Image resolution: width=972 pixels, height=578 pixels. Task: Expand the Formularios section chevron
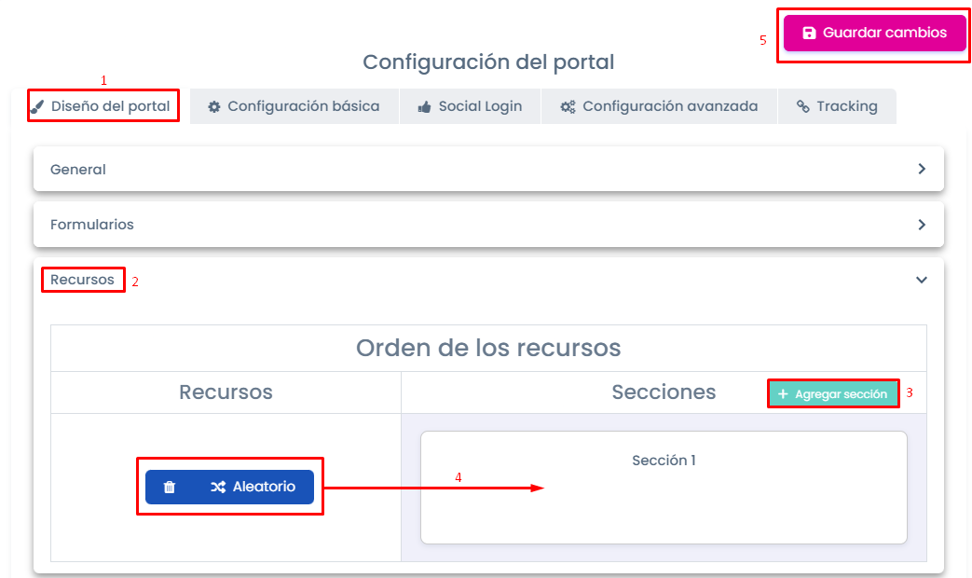pos(922,225)
